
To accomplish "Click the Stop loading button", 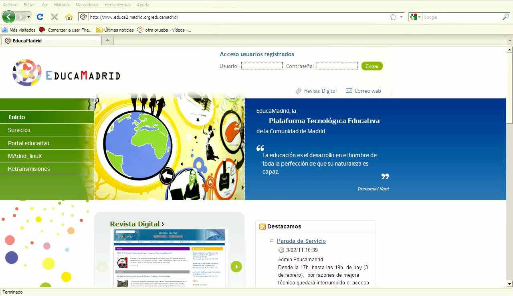I will pos(55,17).
